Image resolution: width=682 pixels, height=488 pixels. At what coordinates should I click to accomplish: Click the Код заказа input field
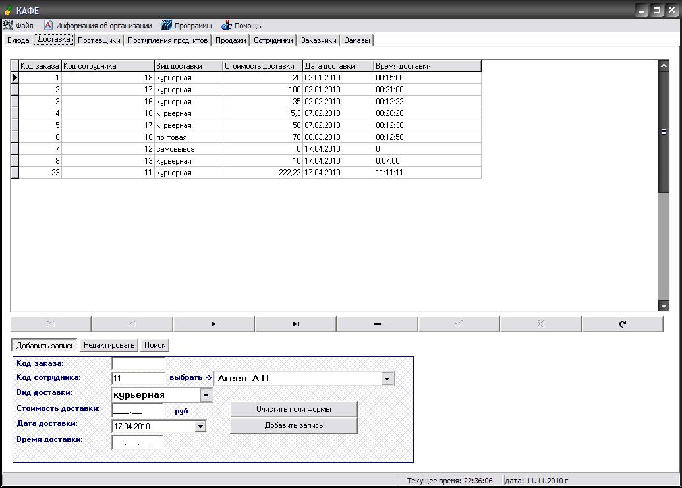(138, 363)
